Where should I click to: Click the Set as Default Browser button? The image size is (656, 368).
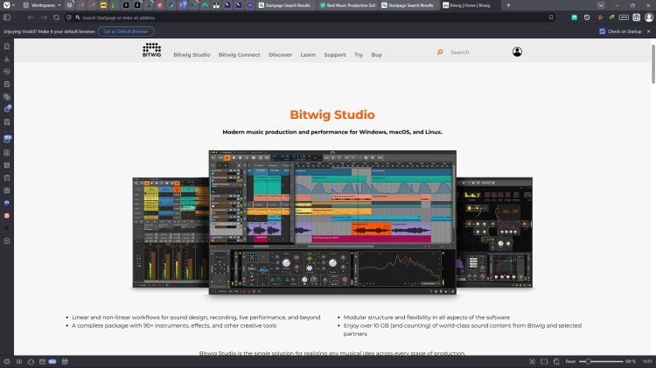pos(126,31)
